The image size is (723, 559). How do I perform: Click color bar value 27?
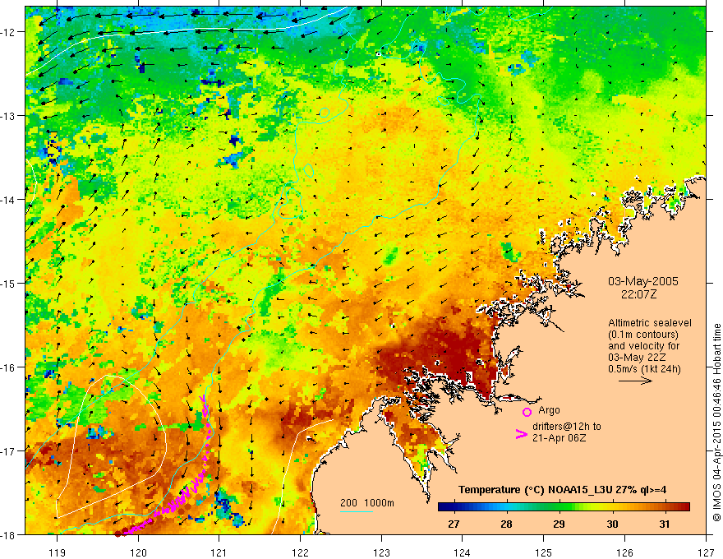[x=454, y=524]
